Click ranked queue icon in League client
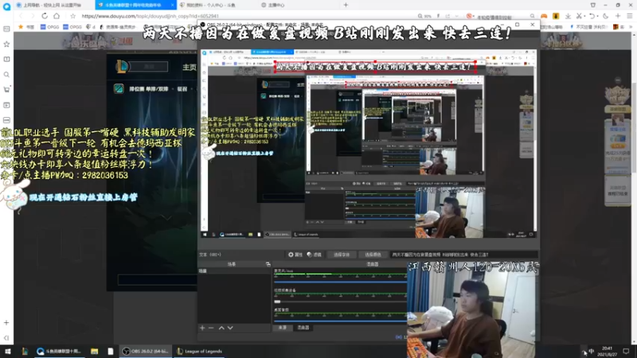The image size is (637, 358). tap(119, 88)
